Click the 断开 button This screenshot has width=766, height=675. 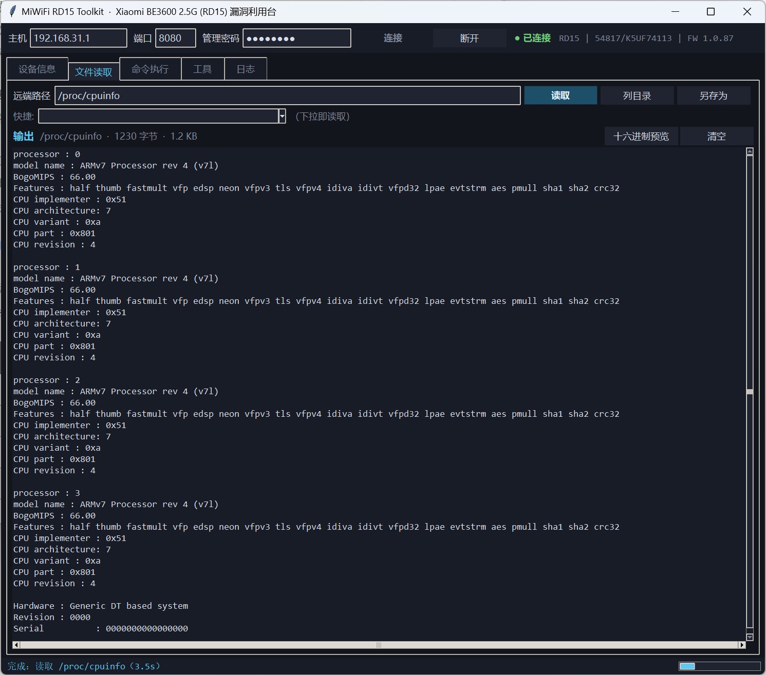[x=470, y=38]
